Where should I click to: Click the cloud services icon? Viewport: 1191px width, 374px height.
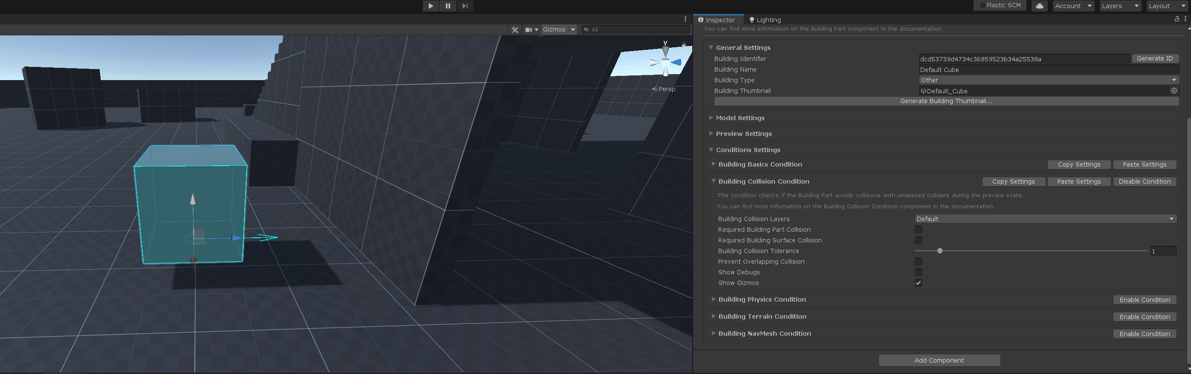click(x=1039, y=6)
